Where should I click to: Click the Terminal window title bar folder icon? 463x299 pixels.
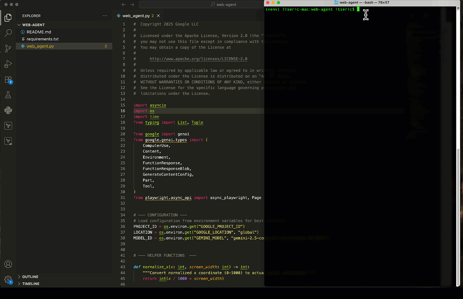coord(336,2)
